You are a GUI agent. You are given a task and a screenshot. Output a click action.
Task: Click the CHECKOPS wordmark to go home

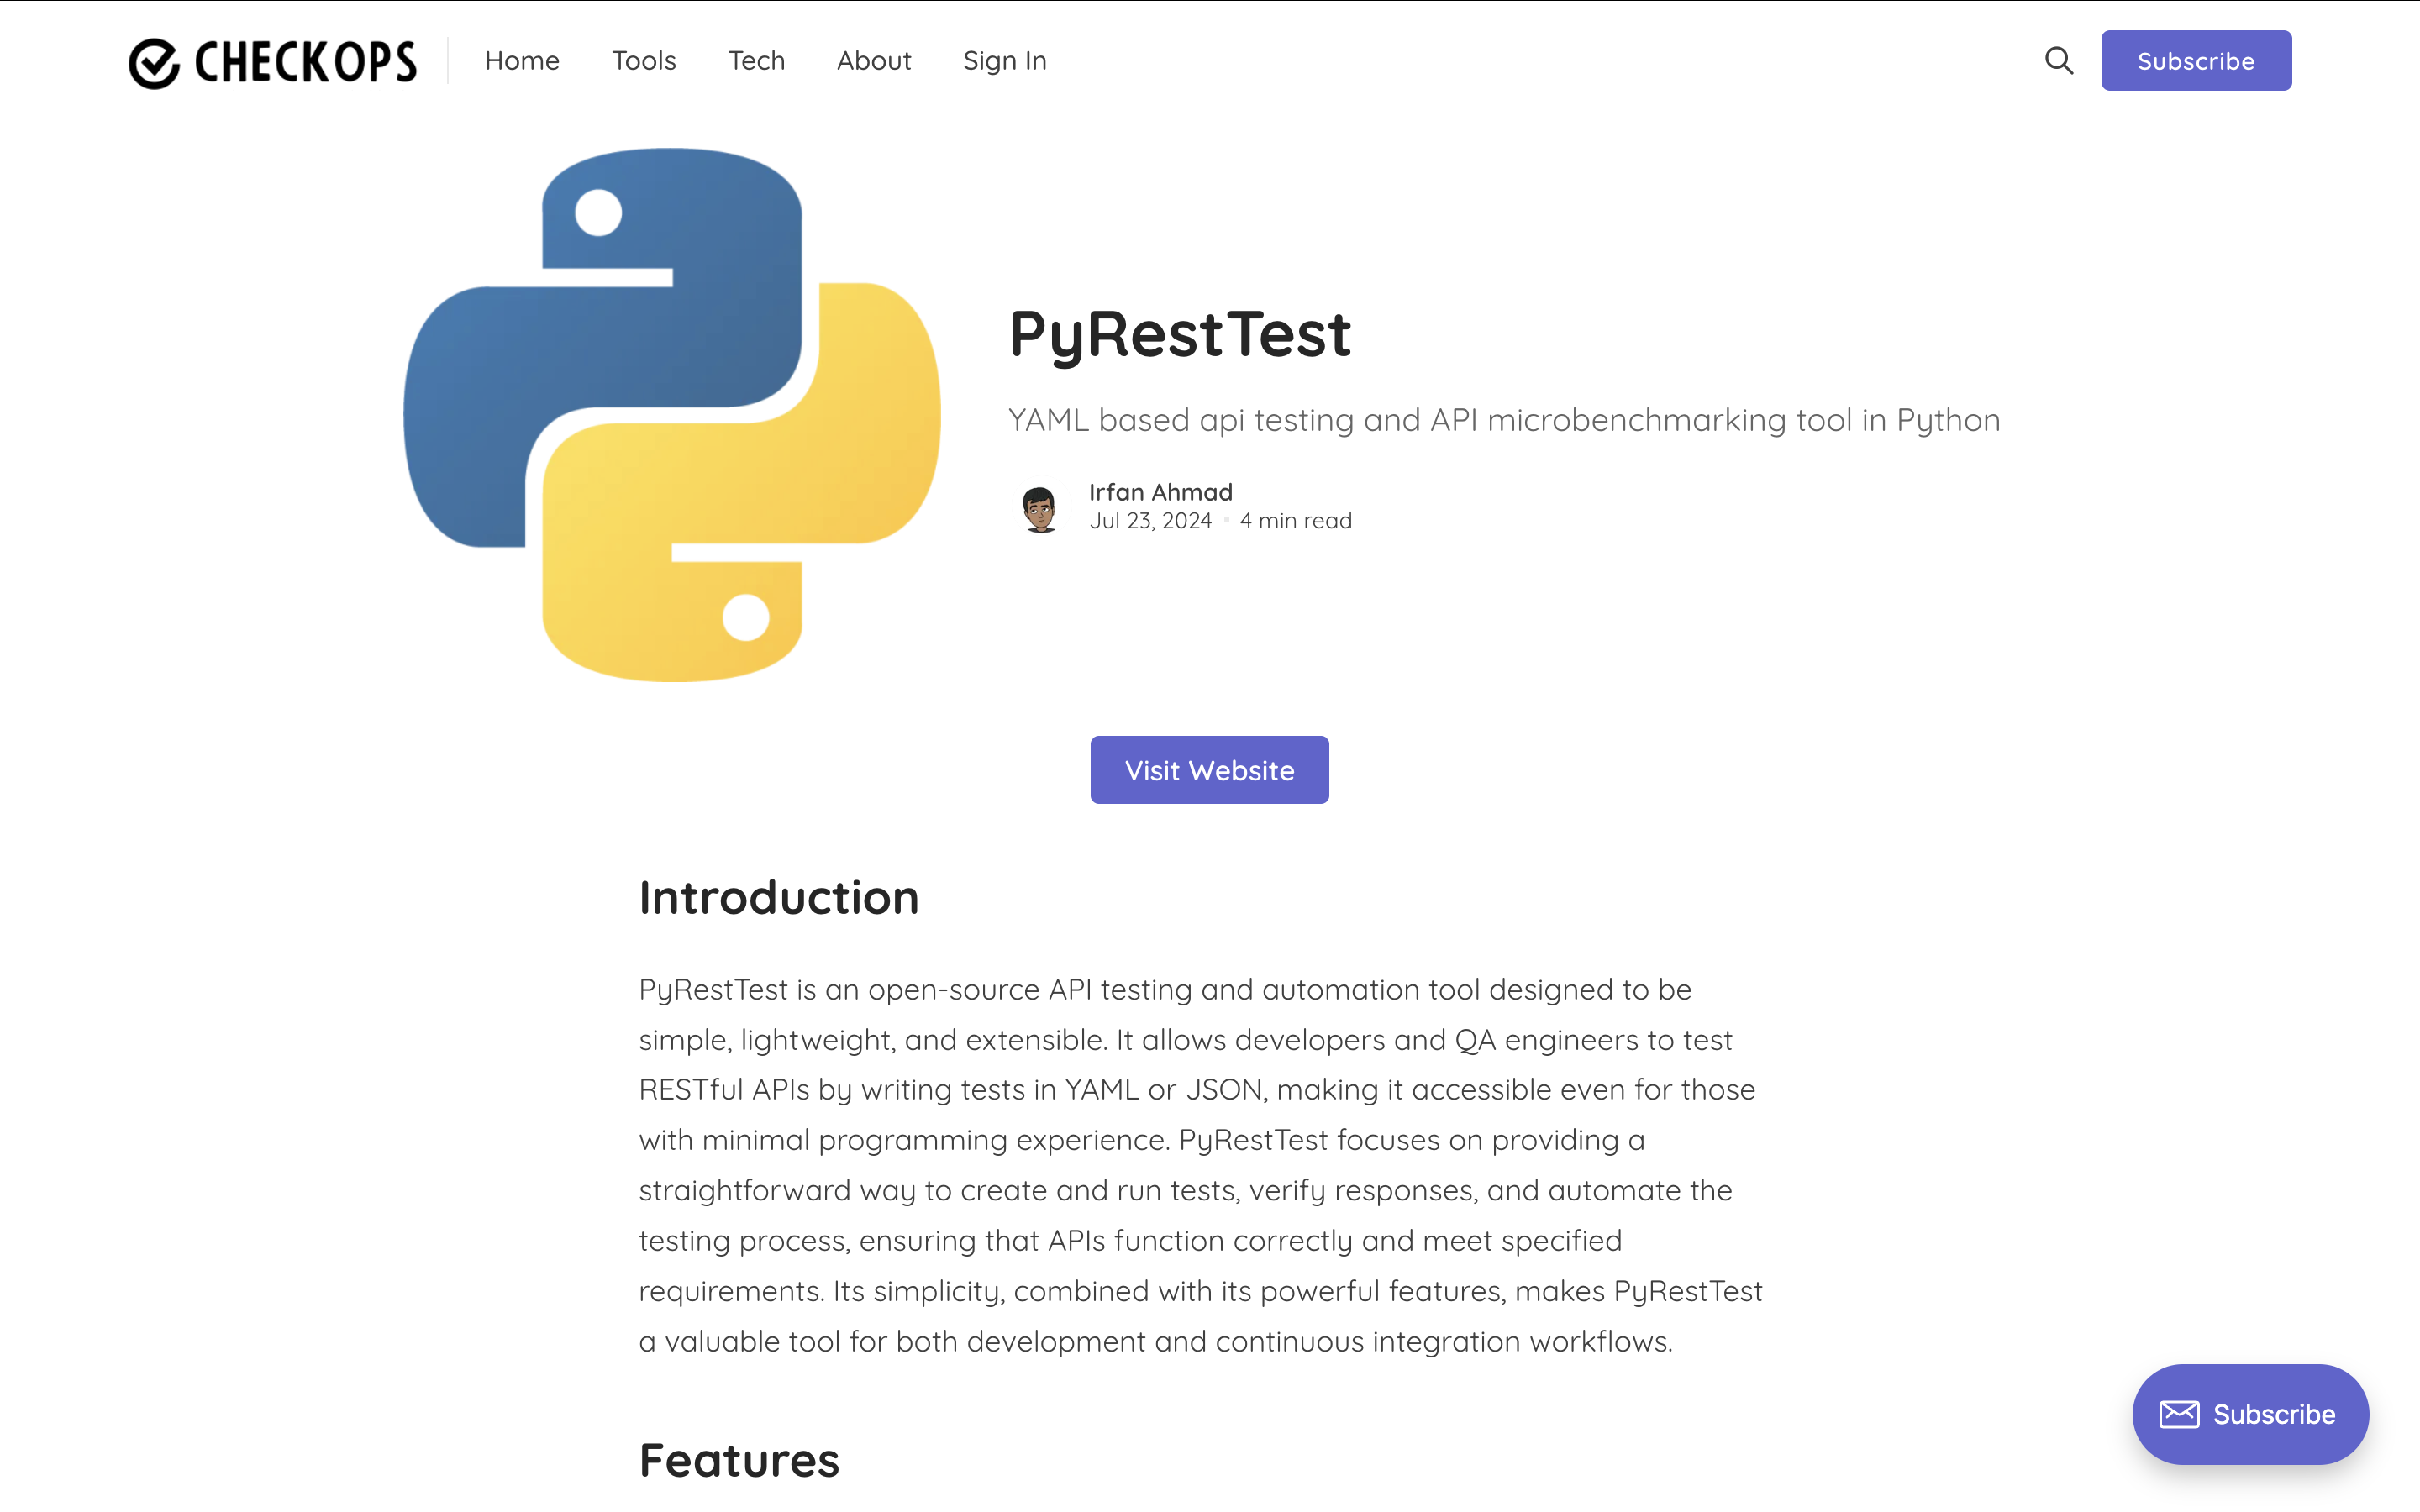[x=305, y=61]
